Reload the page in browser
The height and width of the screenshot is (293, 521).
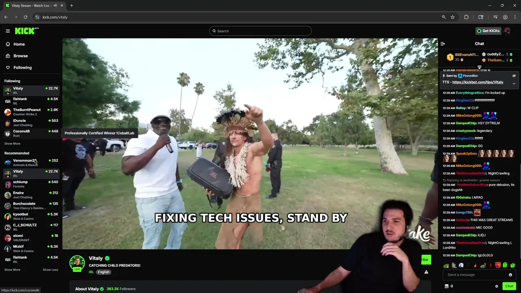[x=25, y=17]
